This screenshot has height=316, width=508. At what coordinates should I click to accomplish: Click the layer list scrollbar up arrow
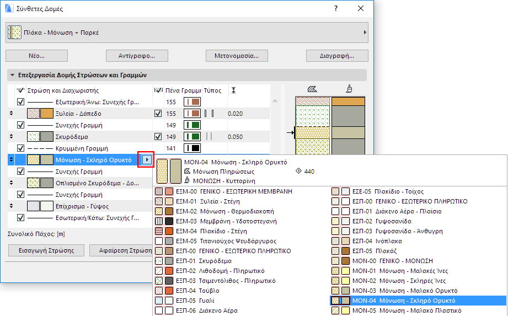pos(275,101)
